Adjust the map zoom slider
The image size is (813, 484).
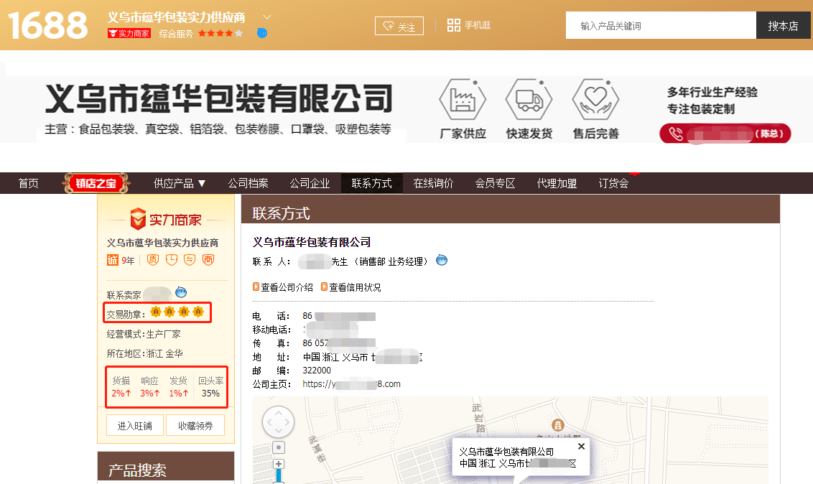click(279, 475)
